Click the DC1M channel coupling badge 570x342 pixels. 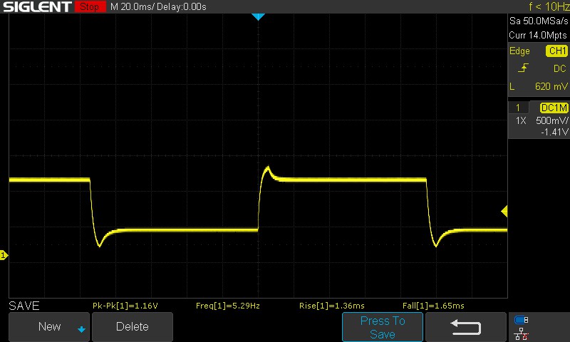[x=554, y=108]
